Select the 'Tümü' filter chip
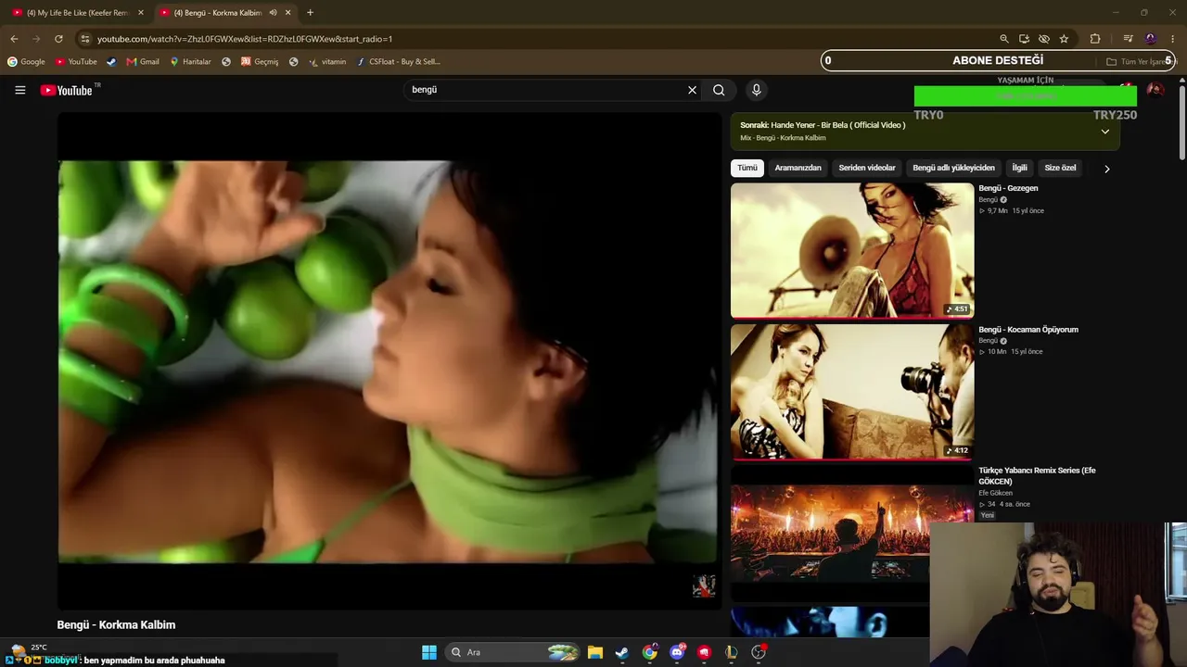The height and width of the screenshot is (667, 1187). coord(747,168)
